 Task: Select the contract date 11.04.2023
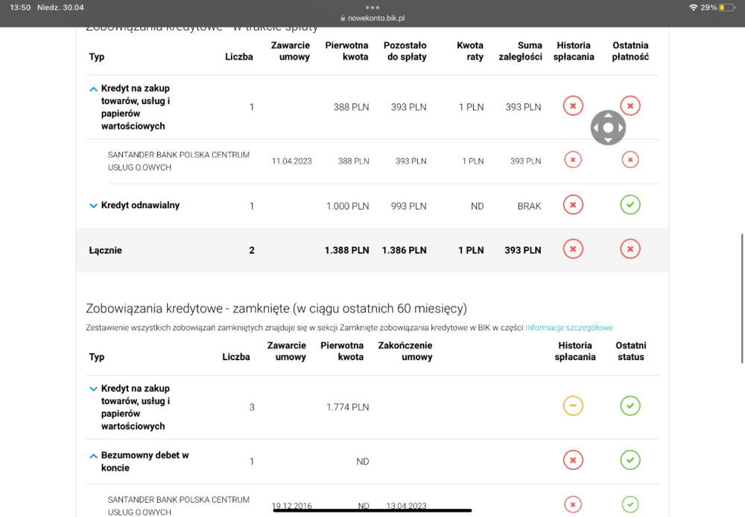click(x=292, y=161)
